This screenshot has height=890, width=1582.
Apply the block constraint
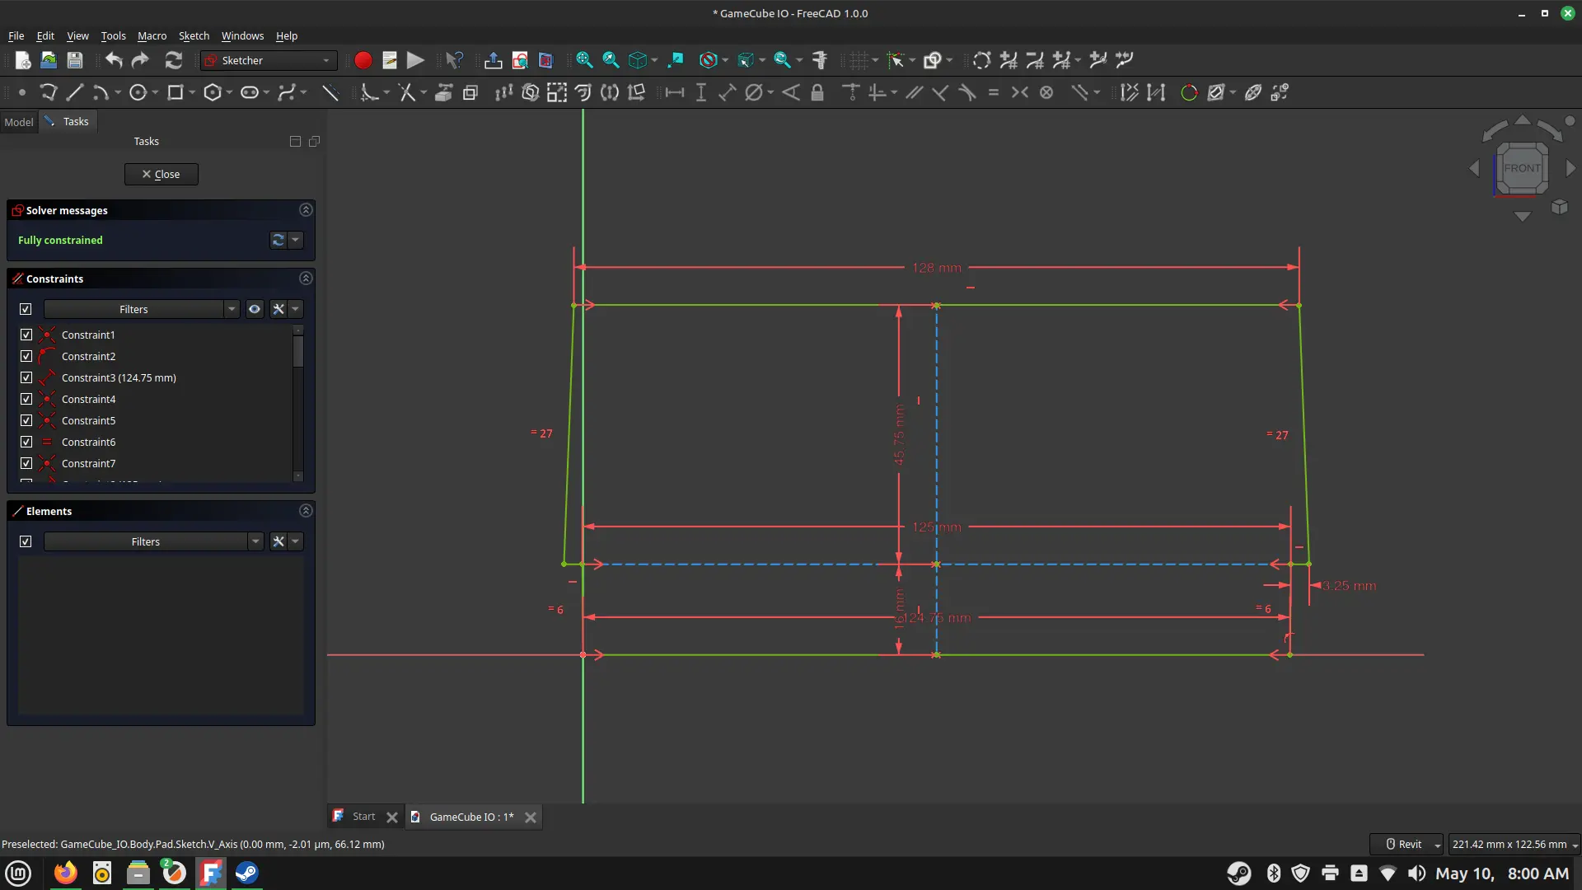(x=1046, y=92)
